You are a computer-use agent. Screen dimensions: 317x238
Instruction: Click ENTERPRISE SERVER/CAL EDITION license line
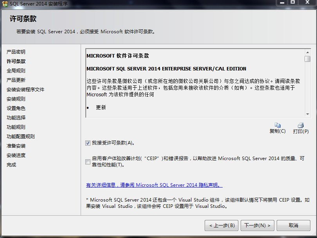point(166,69)
